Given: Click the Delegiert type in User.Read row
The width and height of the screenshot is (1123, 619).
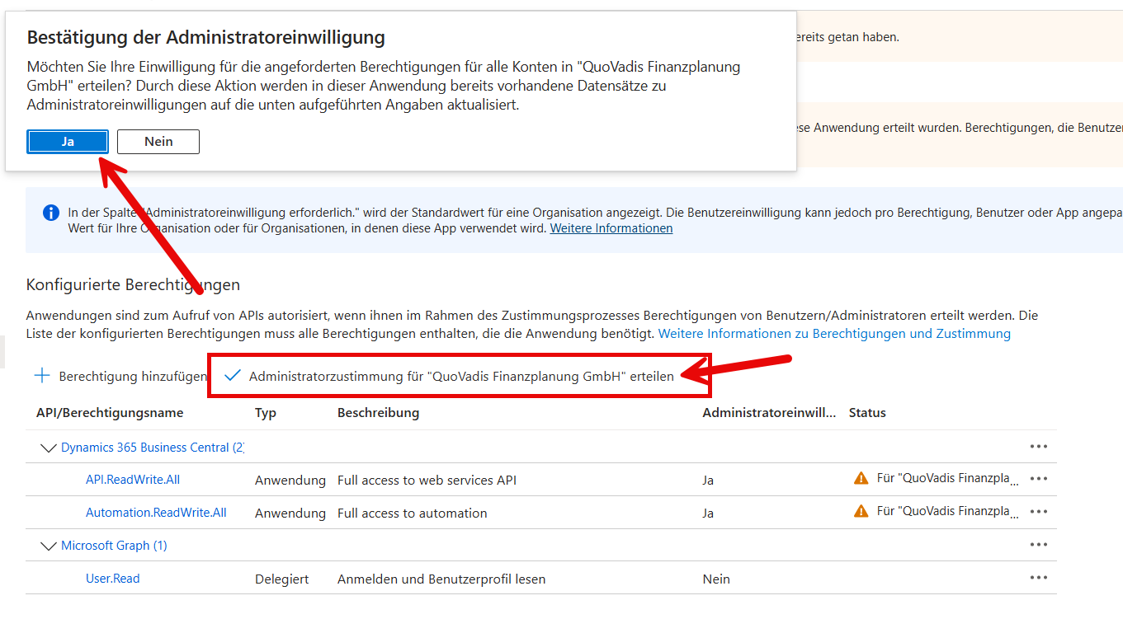Looking at the screenshot, I should click(282, 579).
